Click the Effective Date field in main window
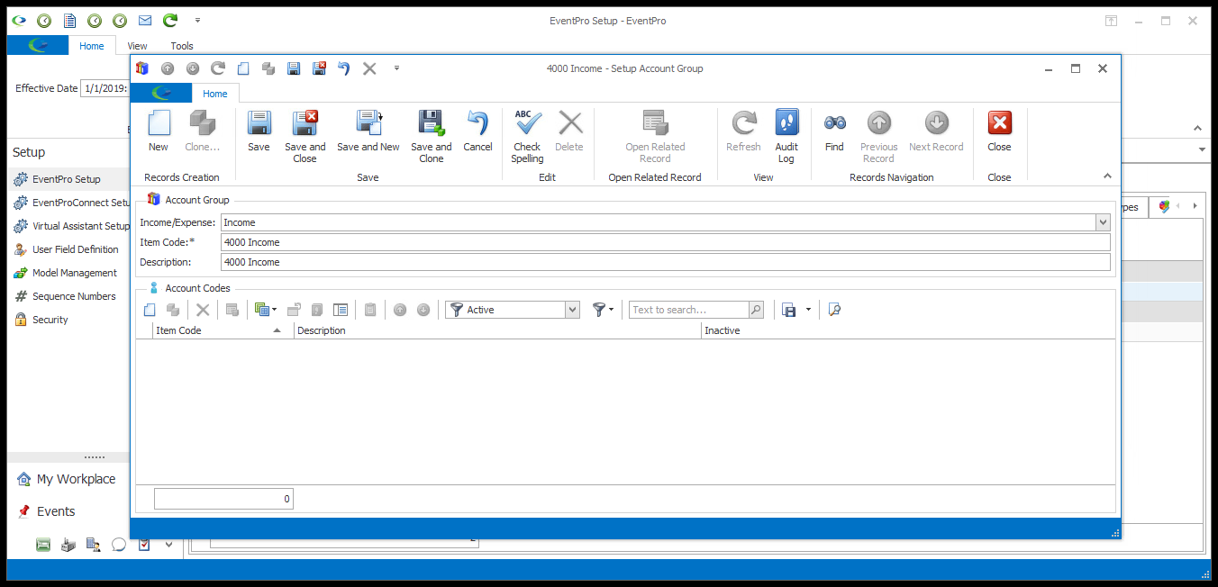The width and height of the screenshot is (1218, 587). click(x=105, y=88)
